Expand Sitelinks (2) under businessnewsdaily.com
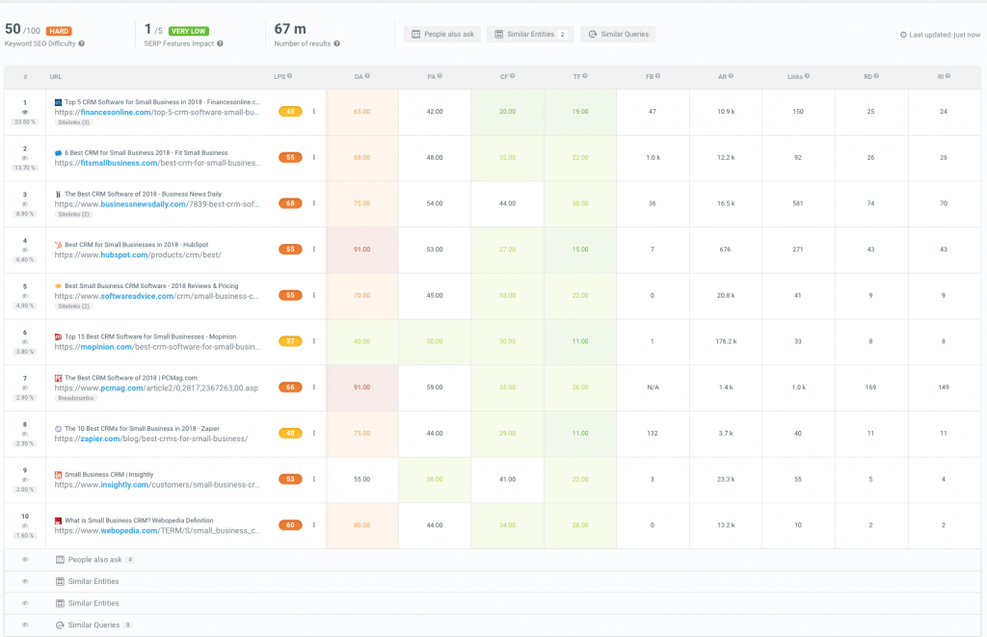 coord(73,215)
